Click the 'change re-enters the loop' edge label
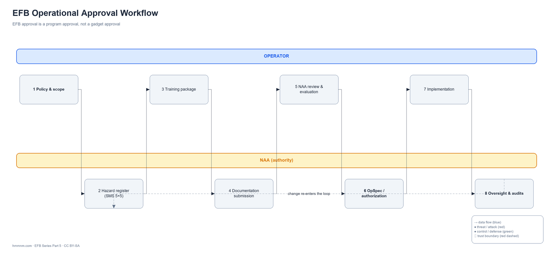553x259 pixels. [x=309, y=194]
